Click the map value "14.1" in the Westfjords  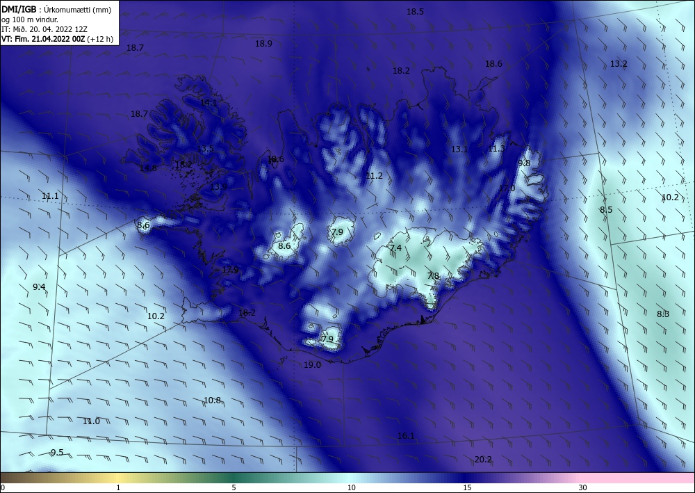click(208, 103)
